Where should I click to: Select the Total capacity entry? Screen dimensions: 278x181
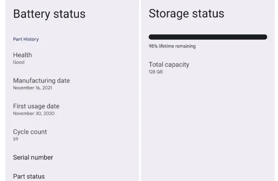point(208,68)
